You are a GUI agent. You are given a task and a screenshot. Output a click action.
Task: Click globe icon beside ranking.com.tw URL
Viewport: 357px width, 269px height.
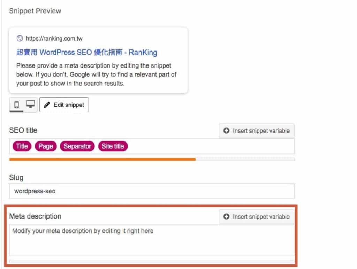tap(20, 39)
